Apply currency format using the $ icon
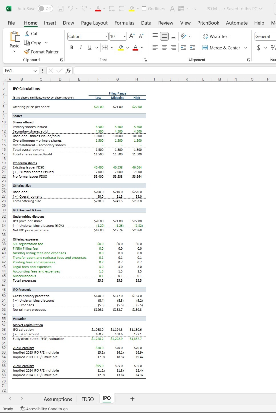276x413 pixels. pos(258,48)
